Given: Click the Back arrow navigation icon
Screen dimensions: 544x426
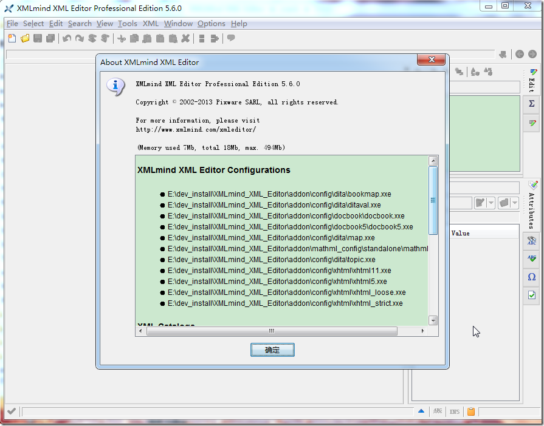Looking at the screenshot, I should point(519,54).
